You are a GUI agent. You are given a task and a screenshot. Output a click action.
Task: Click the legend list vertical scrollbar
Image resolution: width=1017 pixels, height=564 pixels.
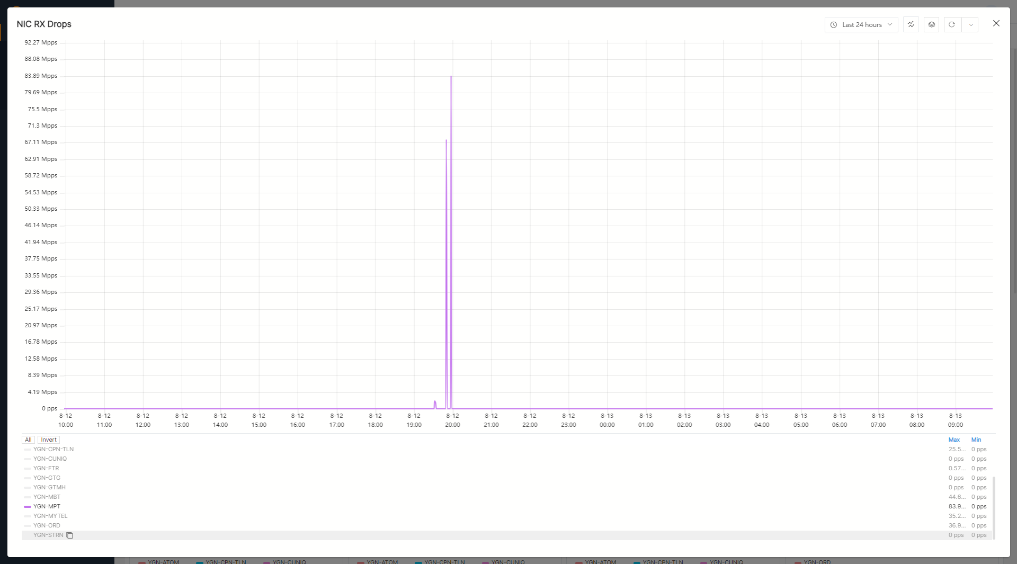[994, 507]
